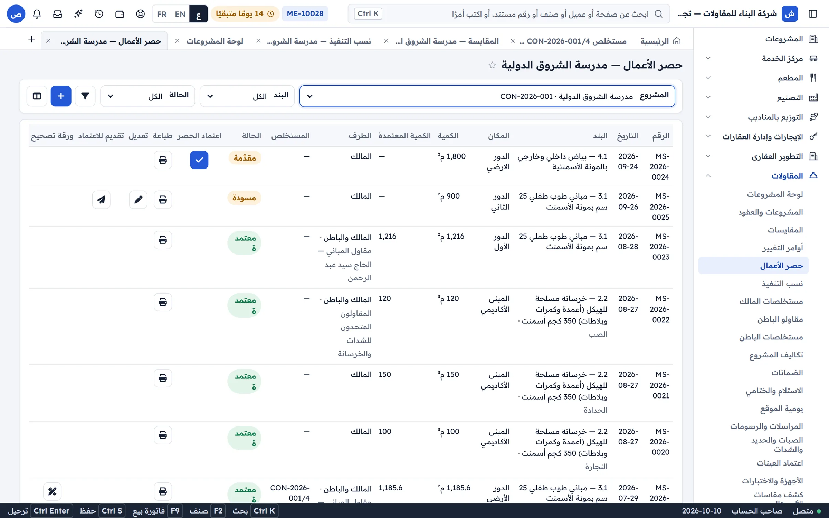Click the ME-10028 badge
Image resolution: width=829 pixels, height=518 pixels.
[305, 14]
